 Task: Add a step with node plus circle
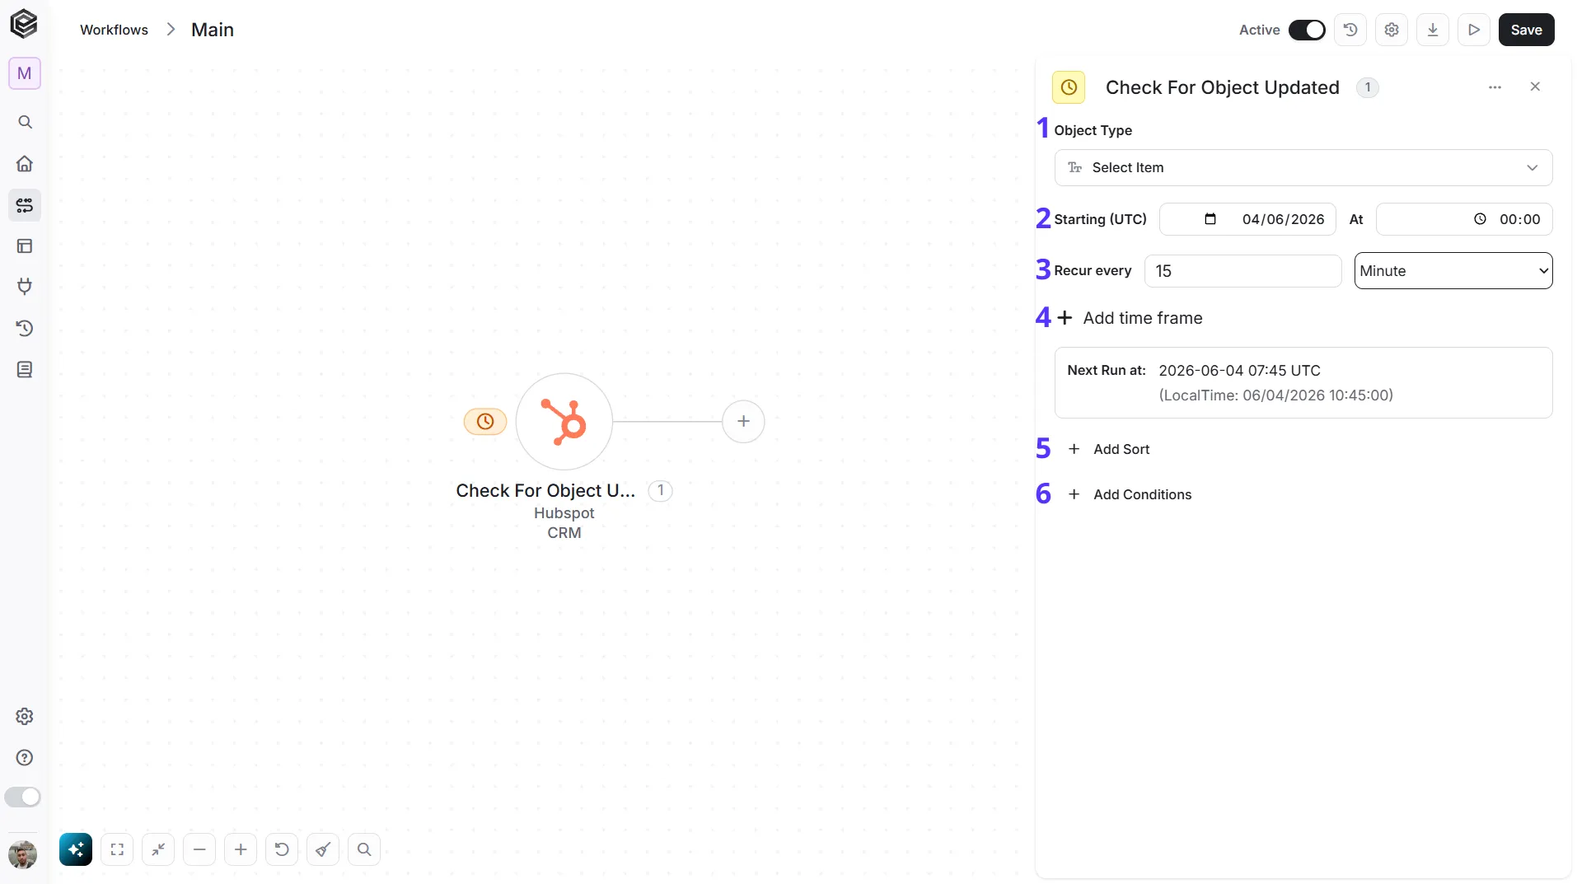point(743,422)
